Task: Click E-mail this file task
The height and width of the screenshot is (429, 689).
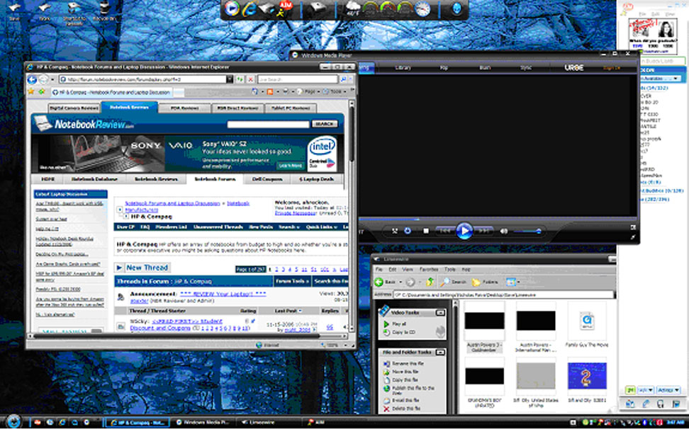Action: (x=403, y=400)
